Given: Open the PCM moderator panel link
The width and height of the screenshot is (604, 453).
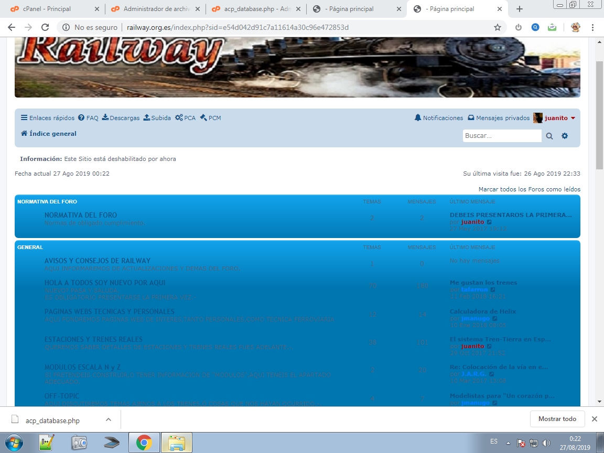Looking at the screenshot, I should click(x=210, y=118).
